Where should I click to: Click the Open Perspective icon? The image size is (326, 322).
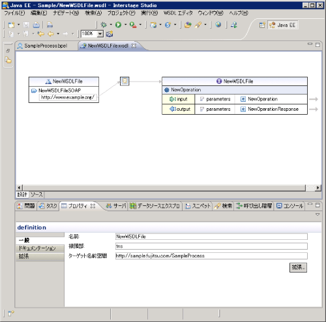click(x=262, y=25)
